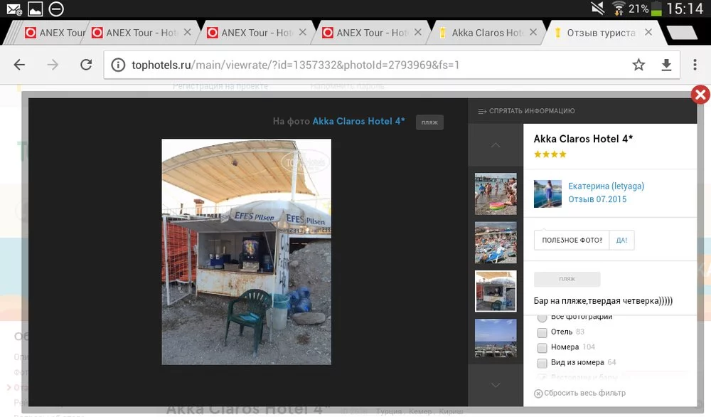Open Екатерина (letyaga) profile link

(606, 186)
